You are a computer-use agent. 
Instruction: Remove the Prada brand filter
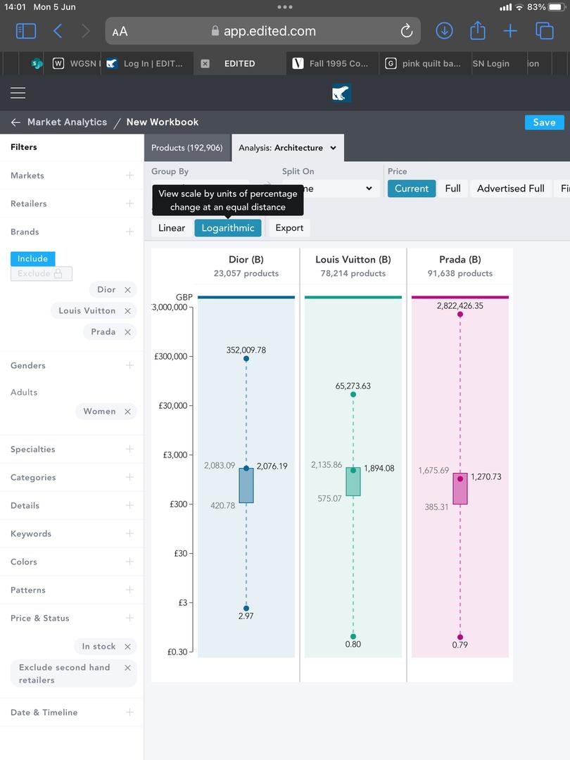pos(127,332)
